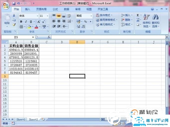Screen dimensions: 170x127
Task: Increase indent in the cell
Action: coord(59,26)
